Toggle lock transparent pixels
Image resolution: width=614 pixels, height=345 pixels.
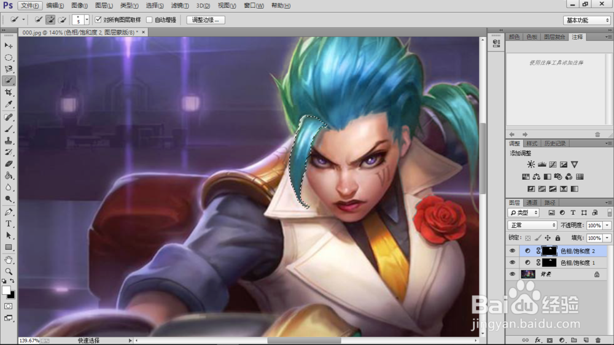pos(528,238)
